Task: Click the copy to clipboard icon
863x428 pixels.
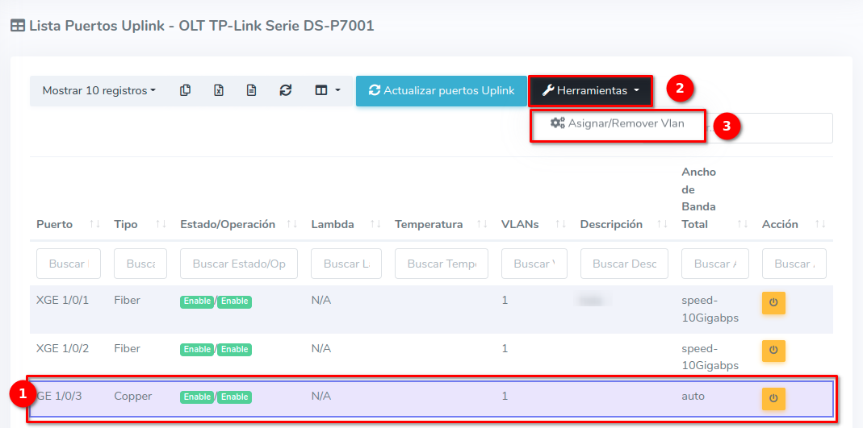Action: pyautogui.click(x=186, y=91)
